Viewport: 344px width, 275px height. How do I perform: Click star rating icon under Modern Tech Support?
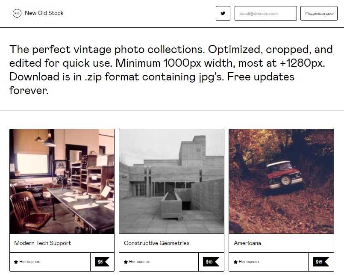(16, 262)
